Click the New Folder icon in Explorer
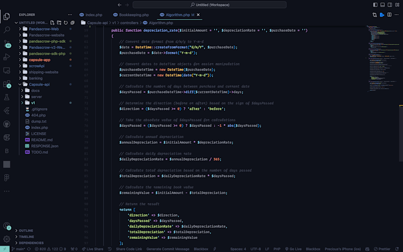The width and height of the screenshot is (403, 252). click(59, 23)
